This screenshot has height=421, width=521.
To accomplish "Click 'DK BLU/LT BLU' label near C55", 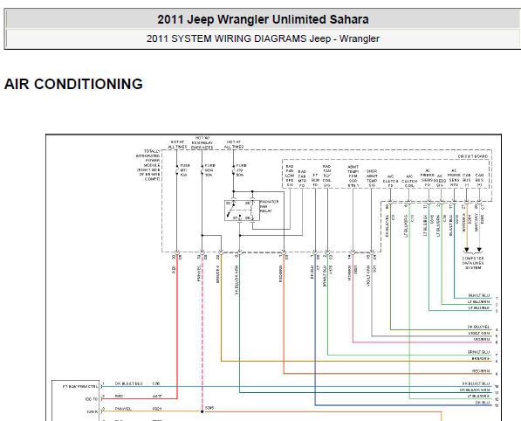I will click(x=128, y=383).
